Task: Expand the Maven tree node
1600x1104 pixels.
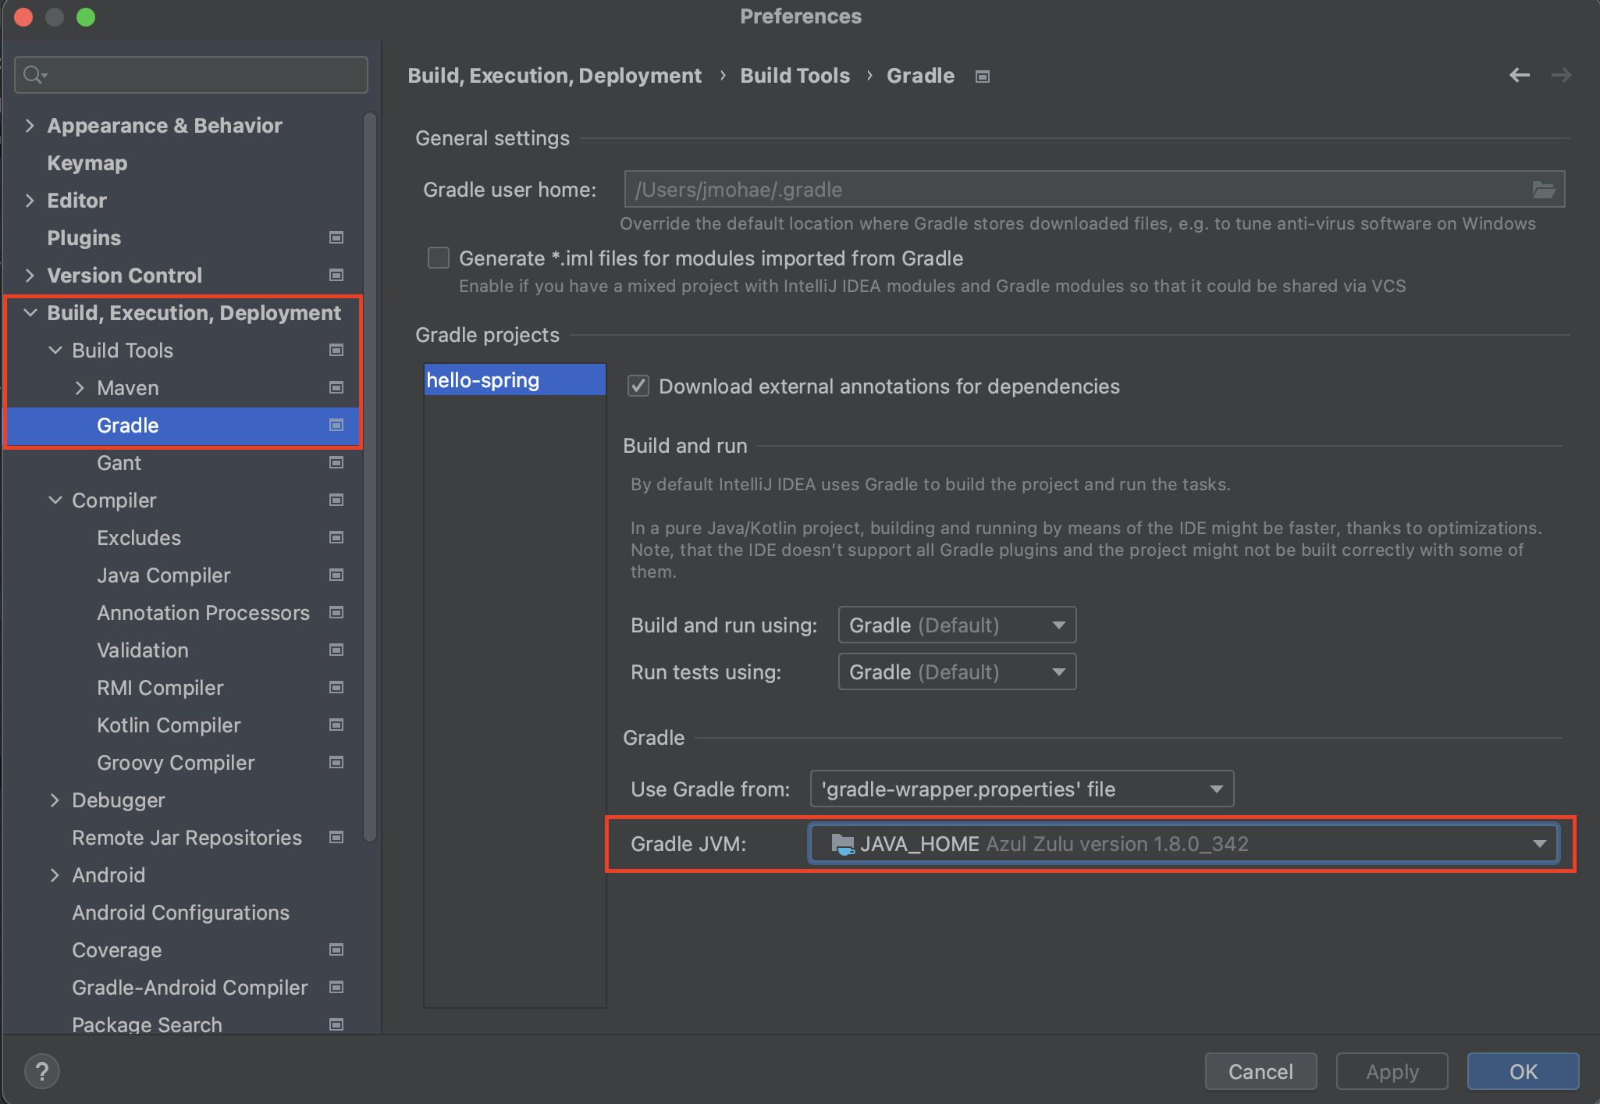Action: 80,388
